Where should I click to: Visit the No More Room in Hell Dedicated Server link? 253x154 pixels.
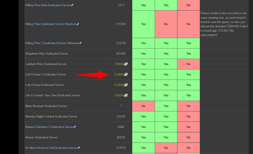(51, 148)
